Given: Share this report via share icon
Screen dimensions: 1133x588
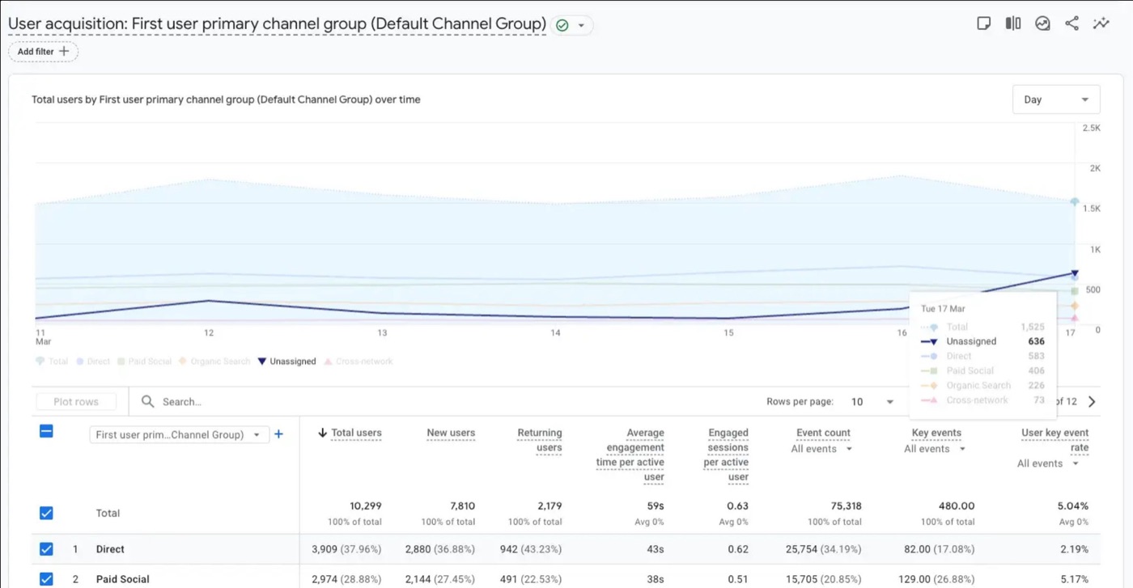Looking at the screenshot, I should 1071,23.
